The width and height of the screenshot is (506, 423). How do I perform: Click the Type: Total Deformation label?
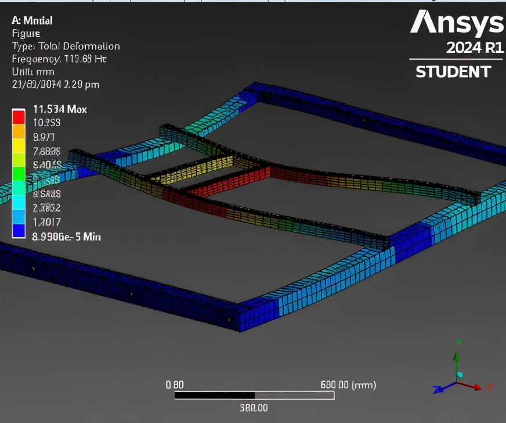66,46
